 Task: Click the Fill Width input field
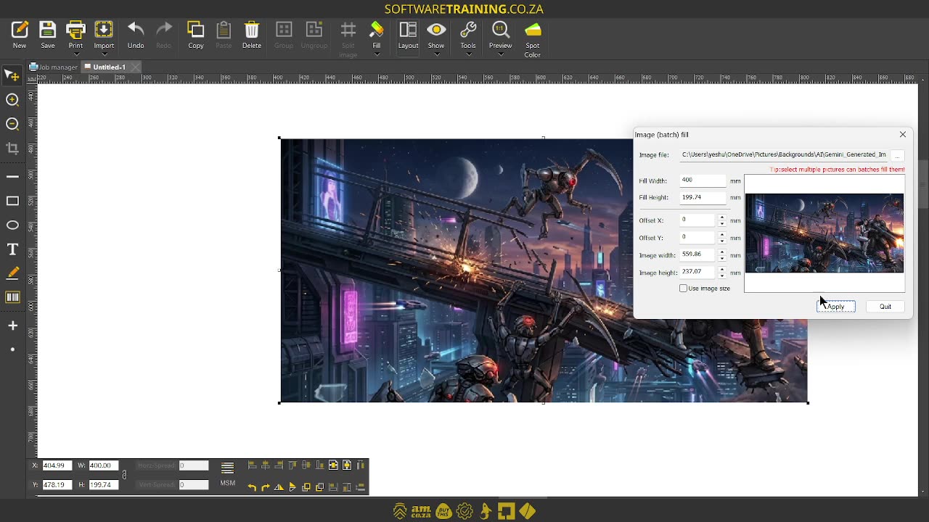703,180
